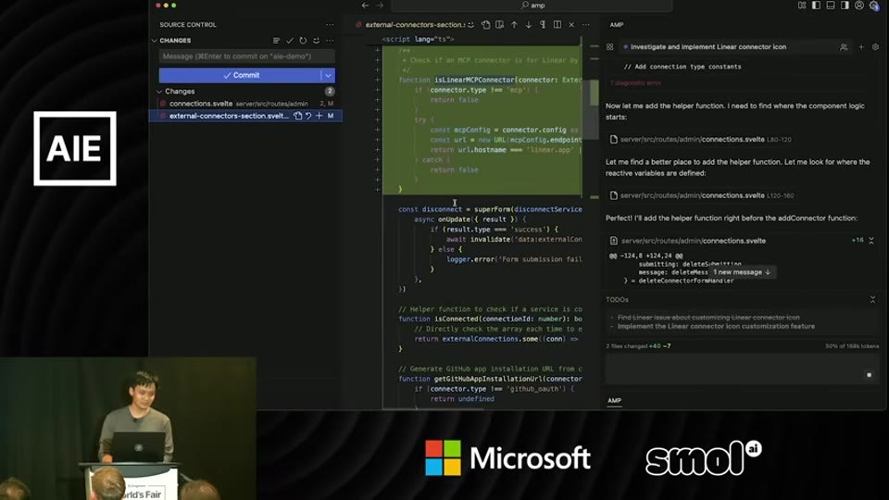Open Source Control panel more actions

[330, 25]
